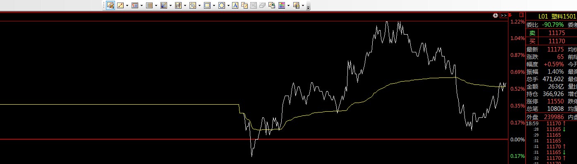Select the rectangle shape tool
The width and height of the screenshot is (577, 164).
(207, 5)
